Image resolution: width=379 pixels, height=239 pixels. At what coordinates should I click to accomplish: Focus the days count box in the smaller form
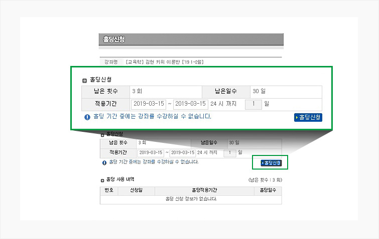[x=229, y=152]
